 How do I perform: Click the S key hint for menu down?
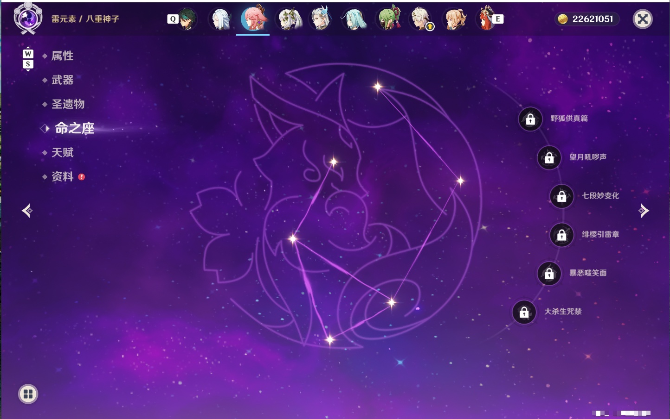(x=28, y=64)
